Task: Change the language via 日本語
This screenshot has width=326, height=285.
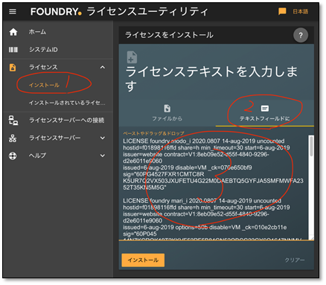Action: pyautogui.click(x=300, y=11)
